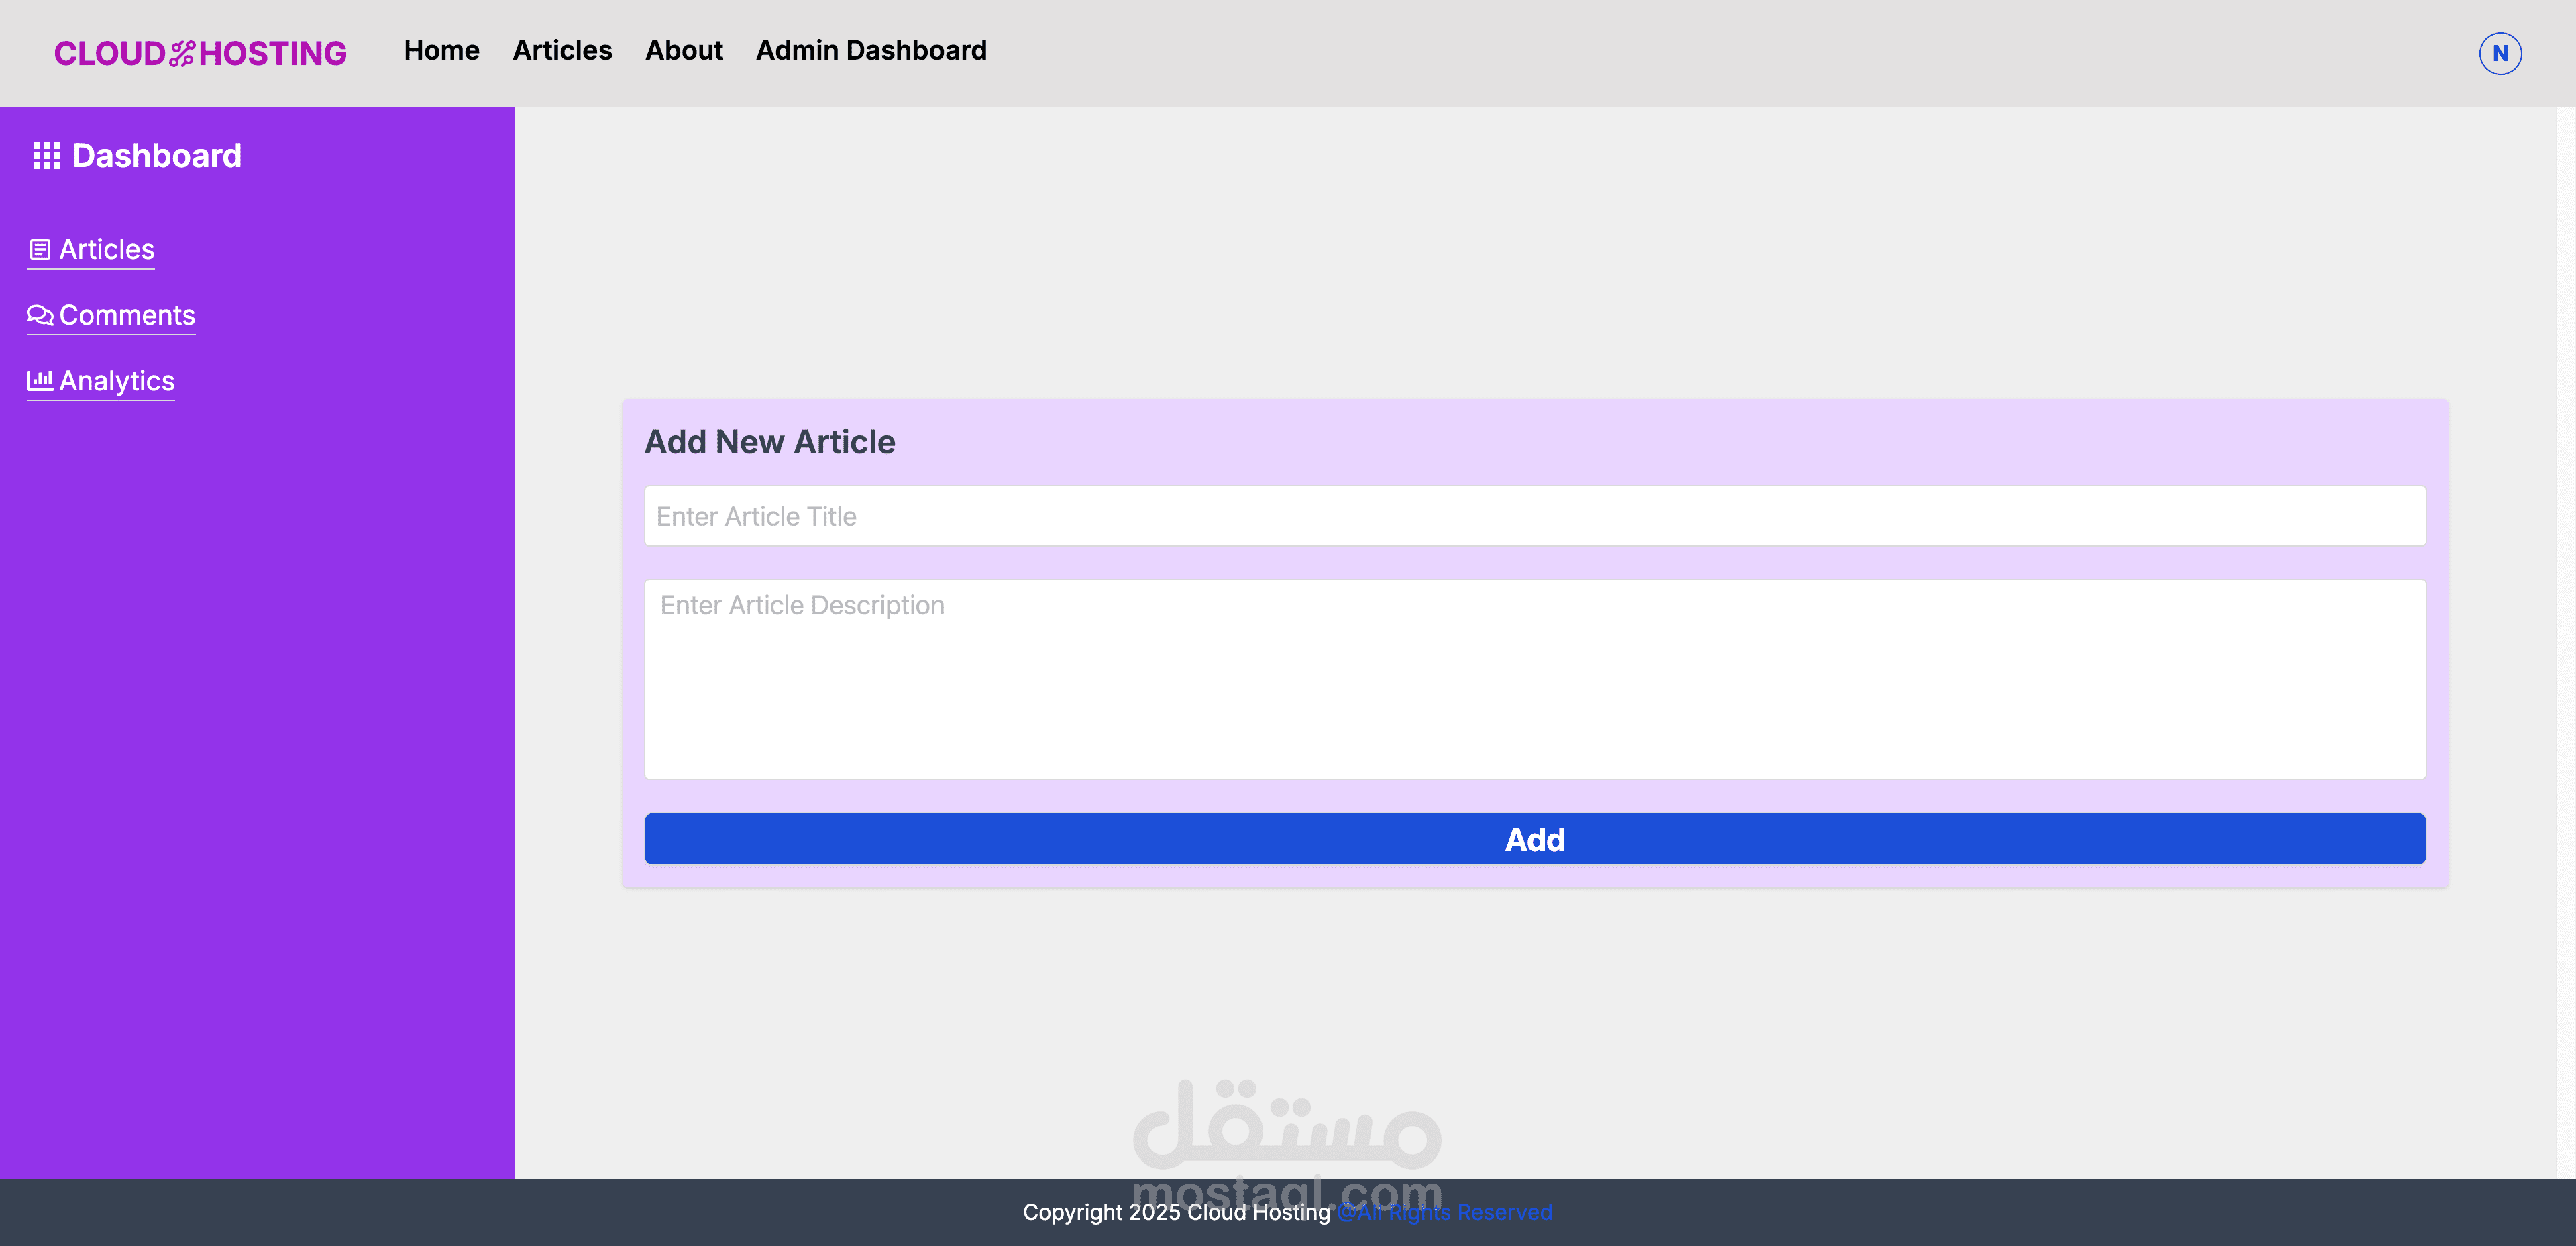
Task: Click the Cloud Hosting logo
Action: pos(200,53)
